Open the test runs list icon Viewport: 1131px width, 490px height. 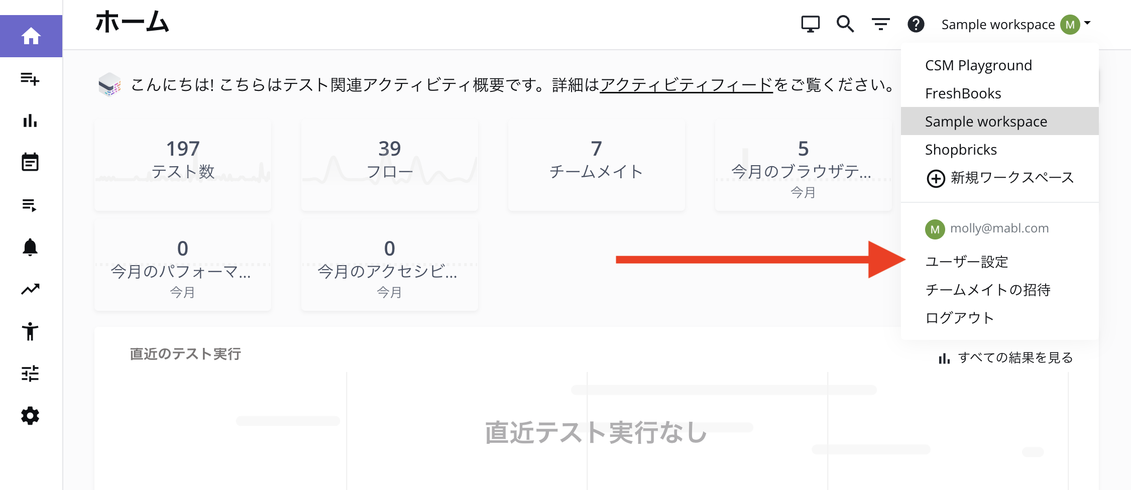pos(31,205)
